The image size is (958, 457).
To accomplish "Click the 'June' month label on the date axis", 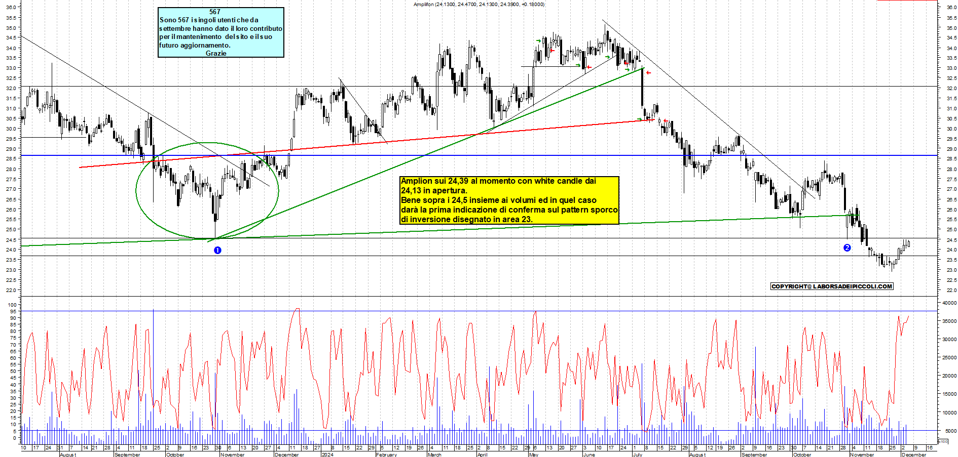I will (x=588, y=454).
